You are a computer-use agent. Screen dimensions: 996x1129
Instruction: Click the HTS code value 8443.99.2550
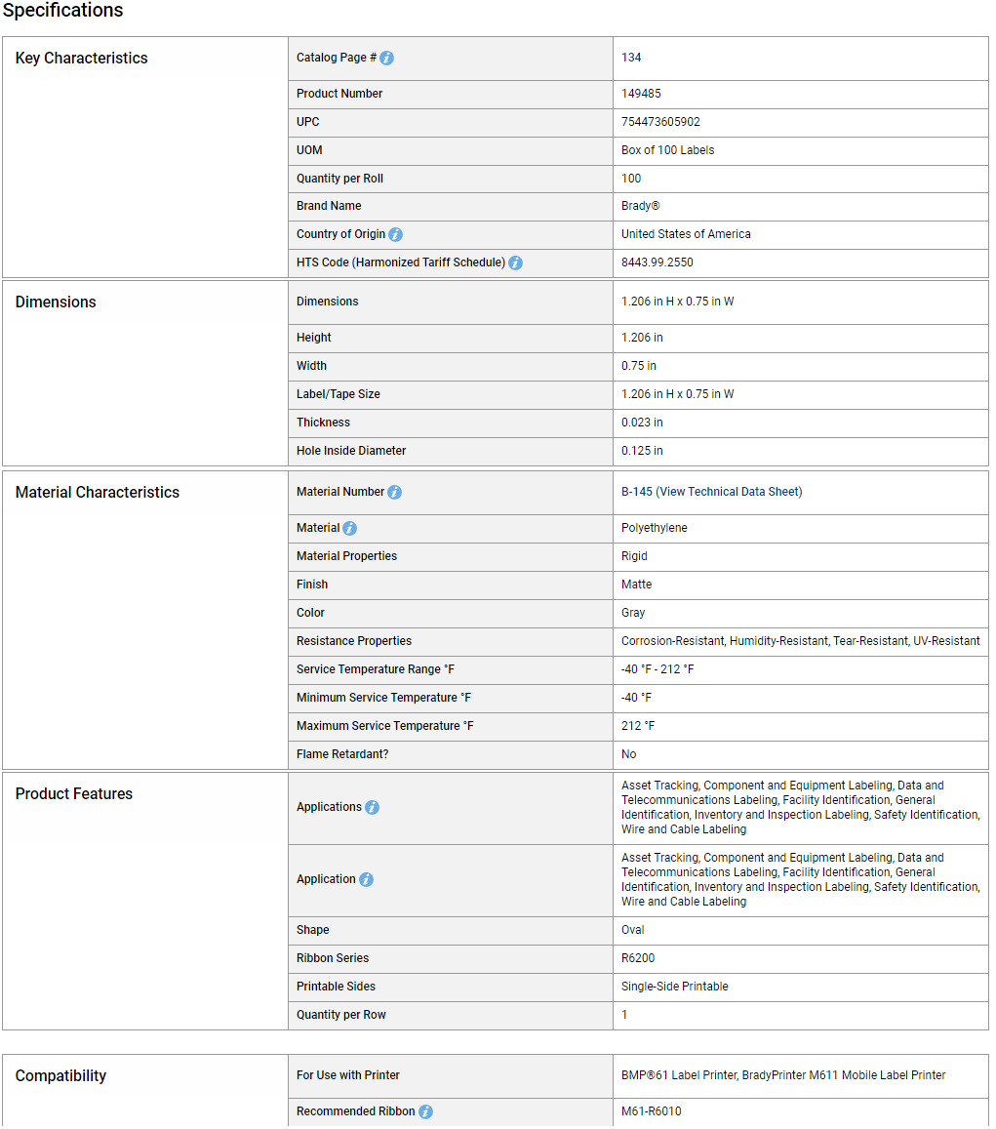[657, 262]
